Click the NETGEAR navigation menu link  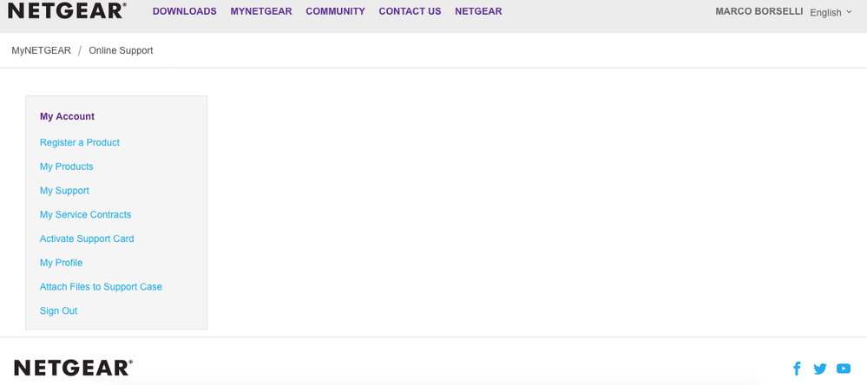tap(478, 11)
